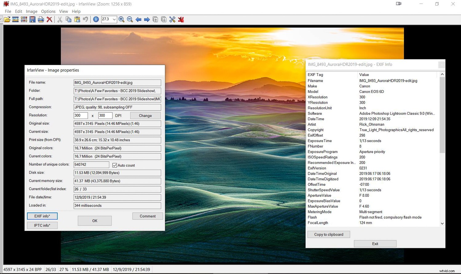This screenshot has width=461, height=274.
Task: Open the Options menu
Action: pos(48,11)
